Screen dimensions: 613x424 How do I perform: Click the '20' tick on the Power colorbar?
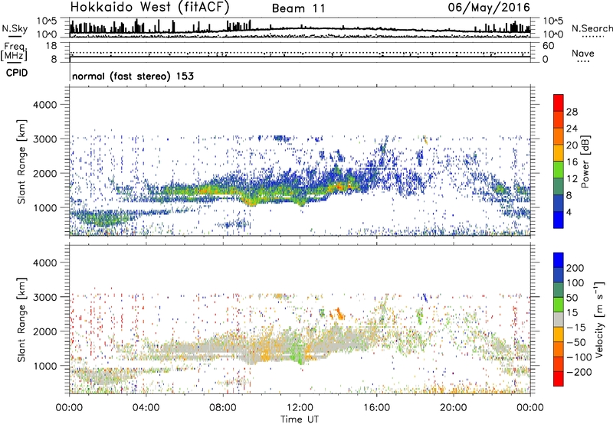pyautogui.click(x=572, y=145)
